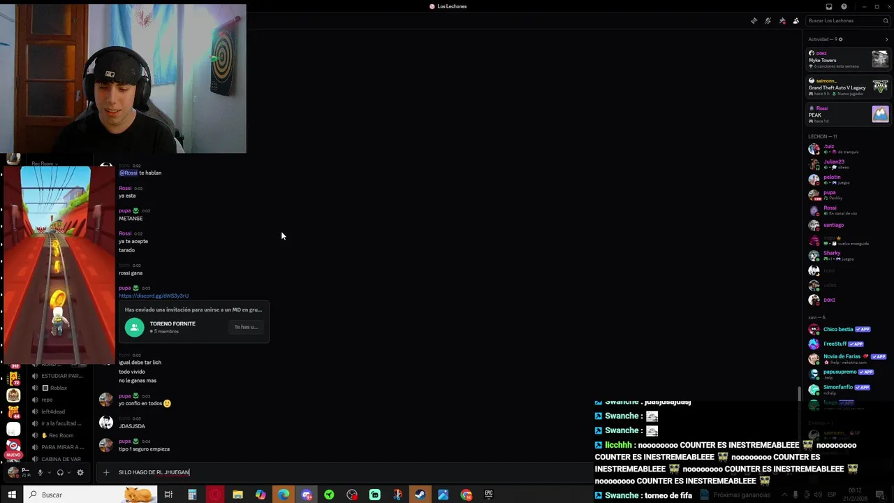Click the TORENO FORNITE invite title
The image size is (894, 503).
point(173,323)
